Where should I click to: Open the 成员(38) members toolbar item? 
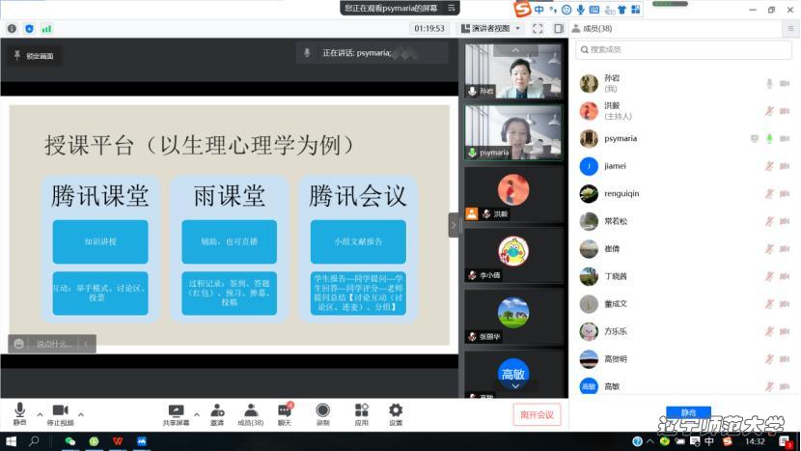click(x=250, y=411)
